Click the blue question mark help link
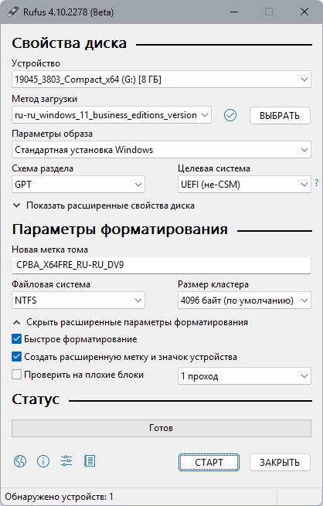The width and height of the screenshot is (323, 506). [x=317, y=182]
